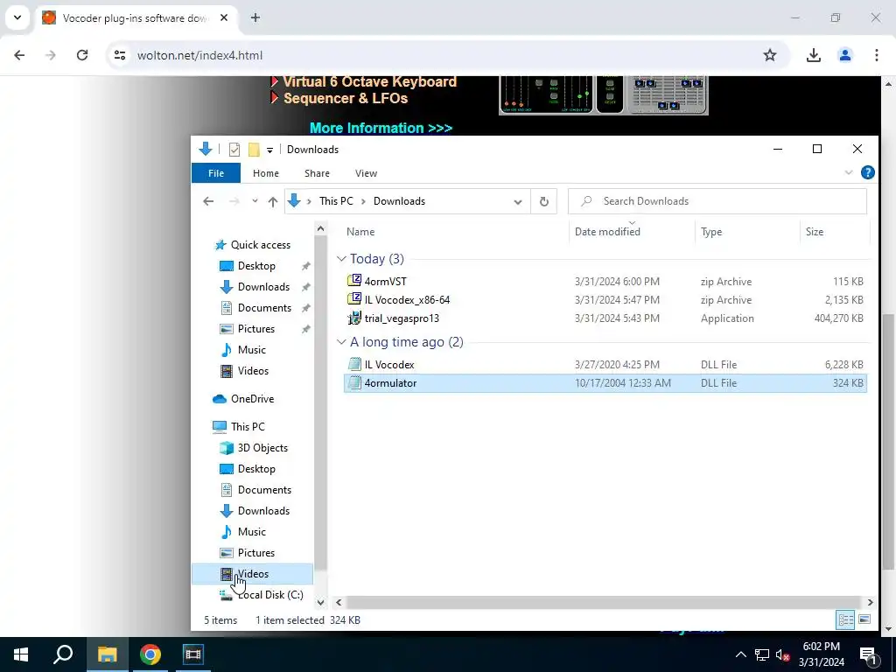Open pinned Documents under Quick access
Viewport: 896px width, 672px height.
(x=264, y=307)
